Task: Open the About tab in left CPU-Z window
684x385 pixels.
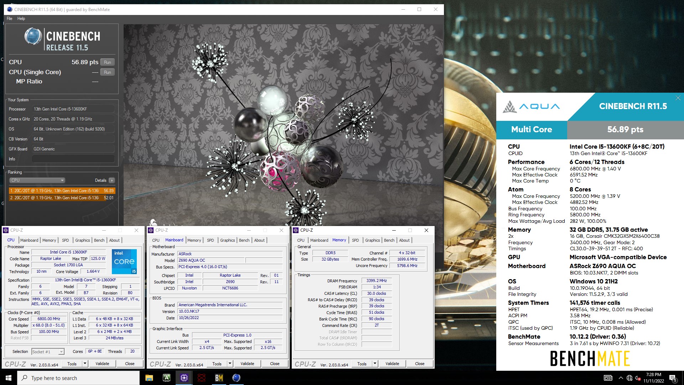Action: pyautogui.click(x=114, y=240)
